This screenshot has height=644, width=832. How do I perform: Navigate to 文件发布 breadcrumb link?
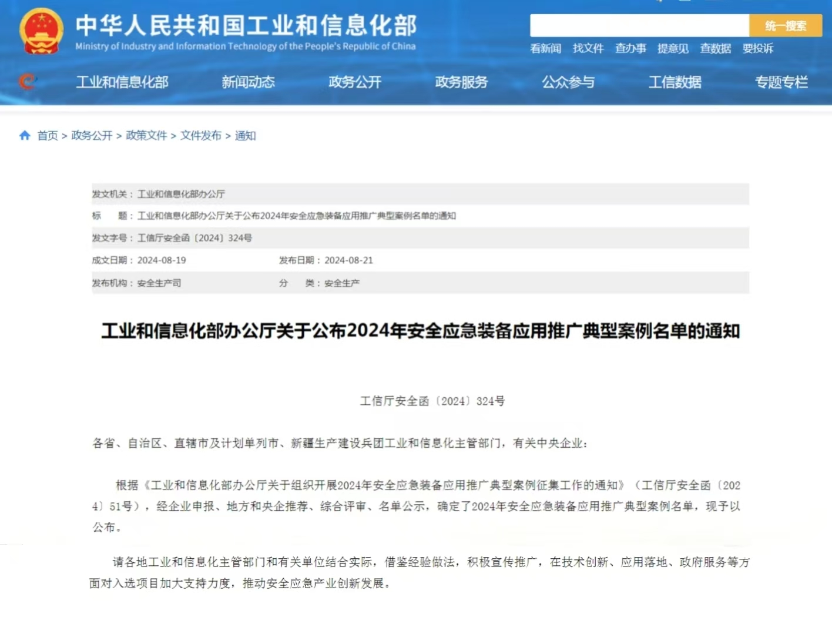(201, 136)
